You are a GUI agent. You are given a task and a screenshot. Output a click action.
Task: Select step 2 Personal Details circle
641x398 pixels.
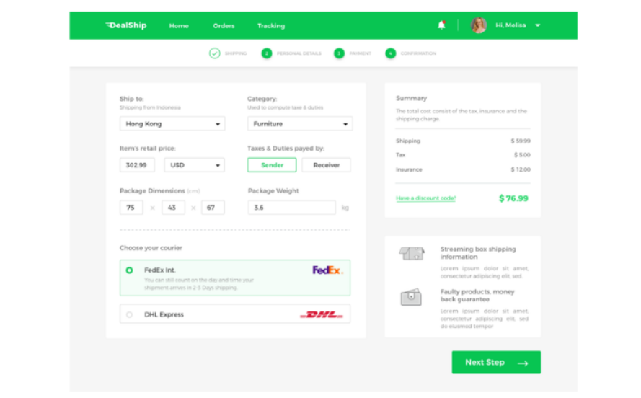pos(267,53)
